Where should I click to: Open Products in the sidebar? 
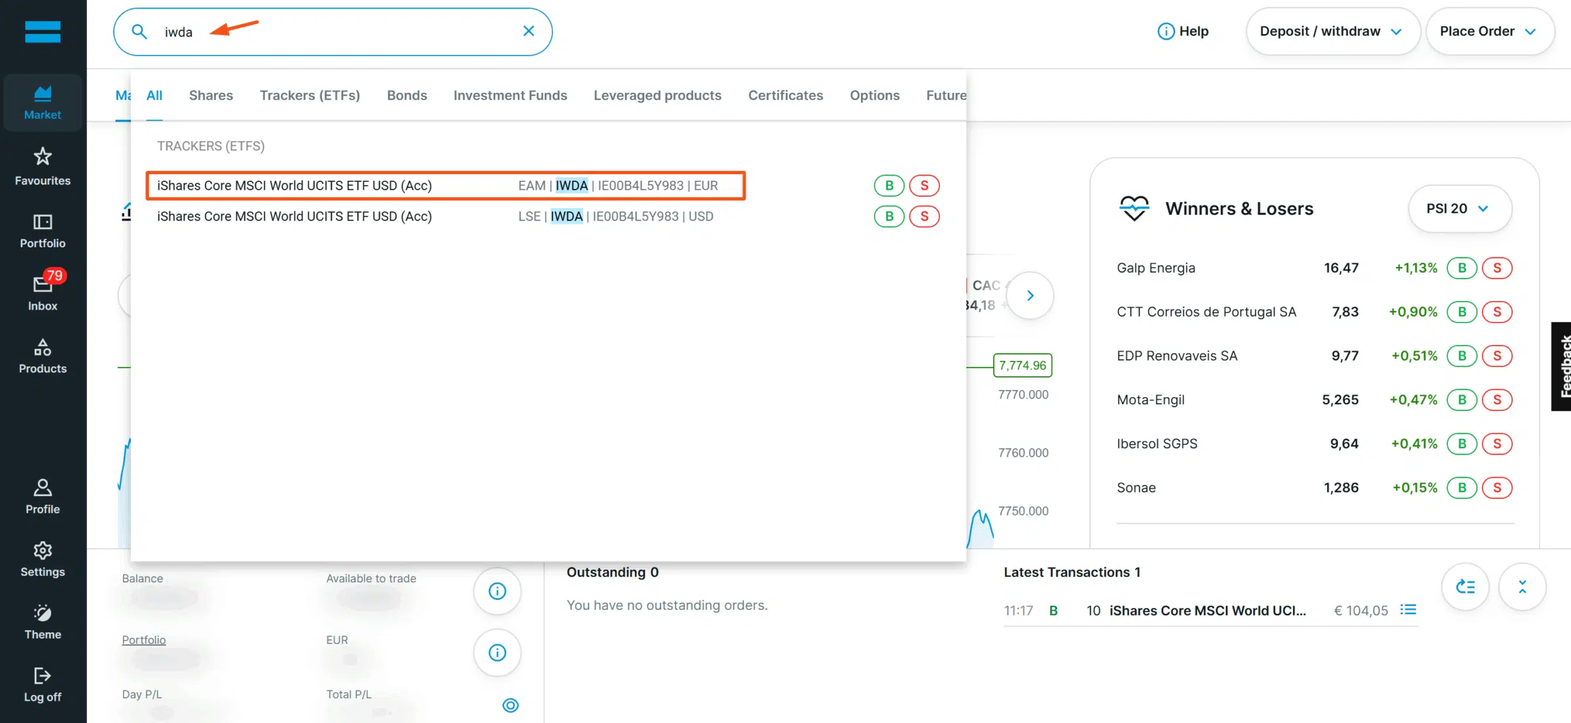tap(43, 356)
